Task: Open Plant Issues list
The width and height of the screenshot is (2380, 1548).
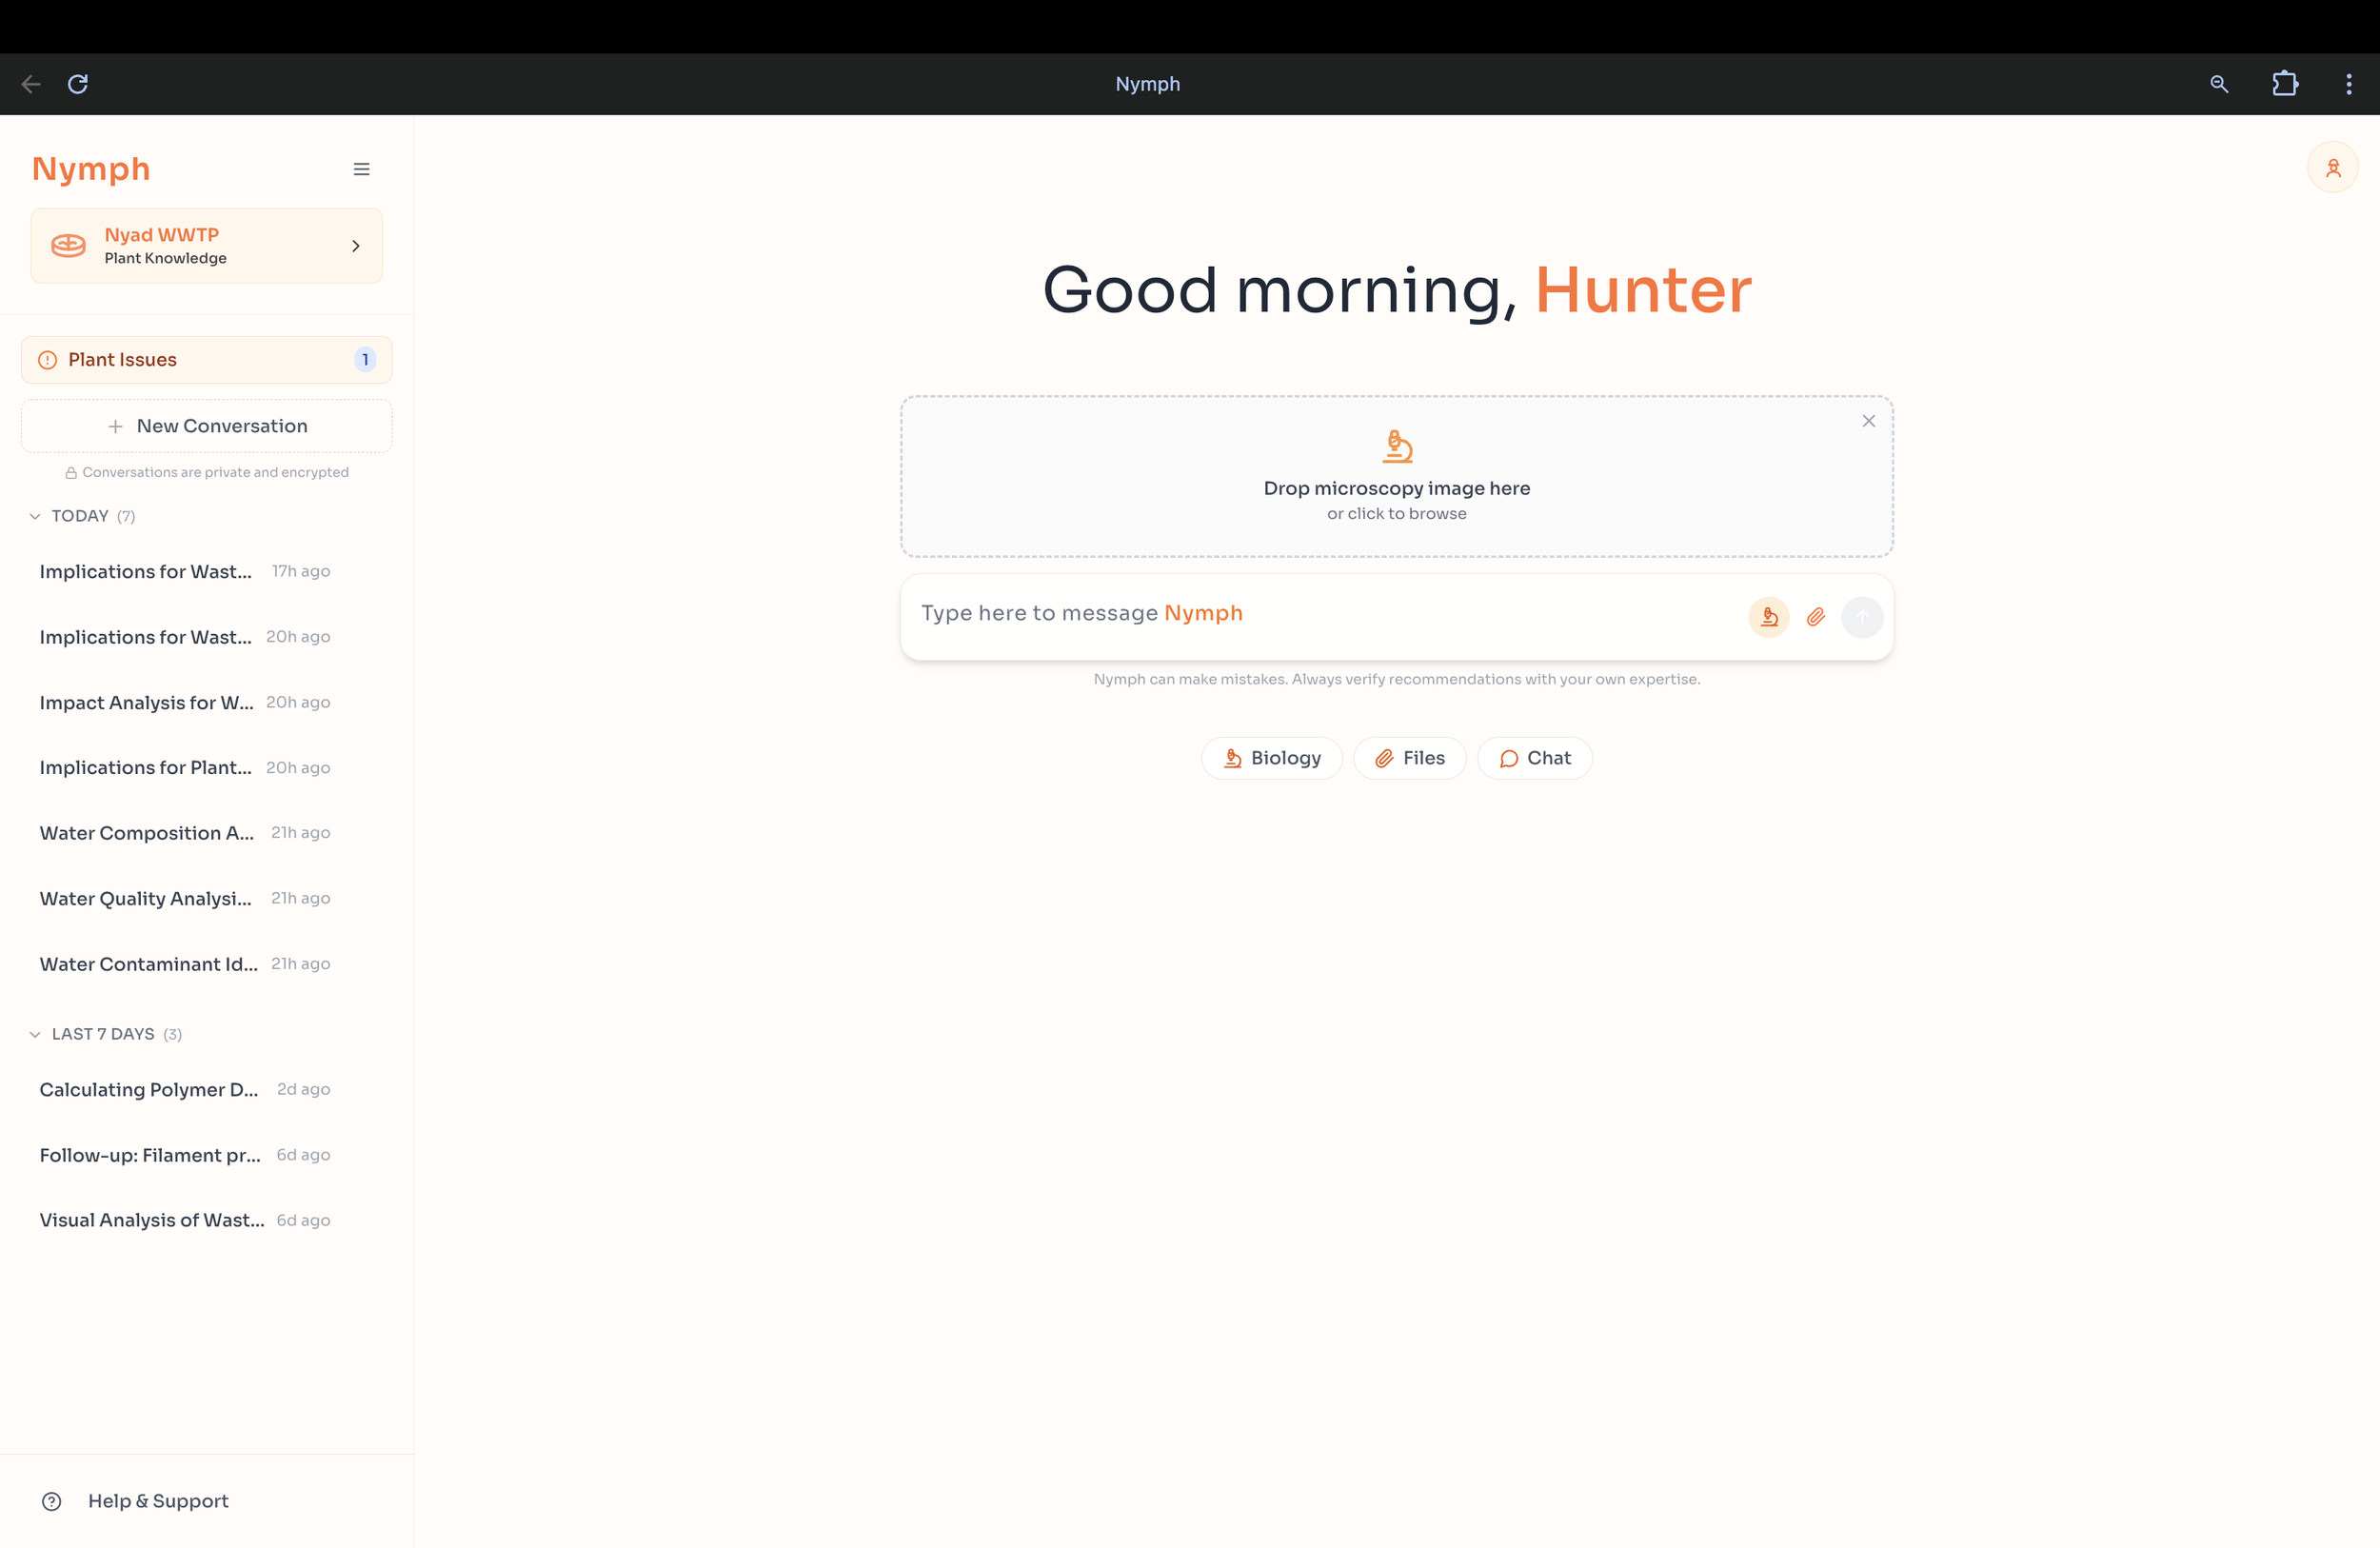Action: coord(207,360)
